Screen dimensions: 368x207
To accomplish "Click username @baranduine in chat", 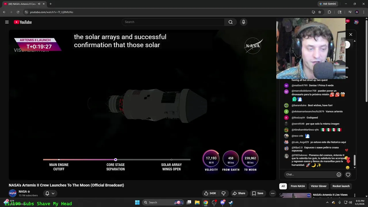I will click(299, 105).
